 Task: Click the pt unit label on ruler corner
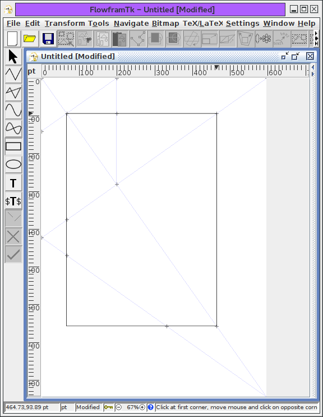31,71
